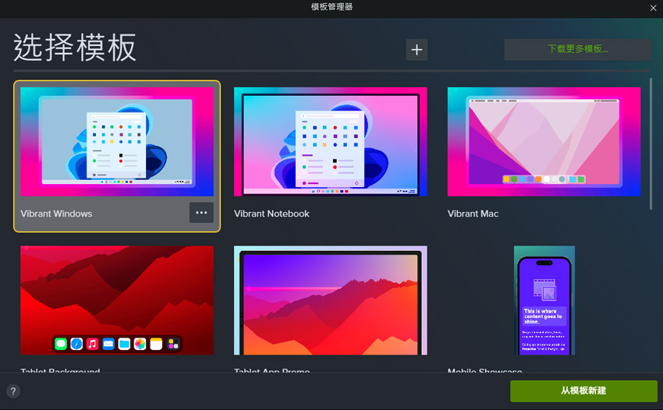Click the Vibrant Mac label text
This screenshot has width=663, height=410.
(x=473, y=214)
